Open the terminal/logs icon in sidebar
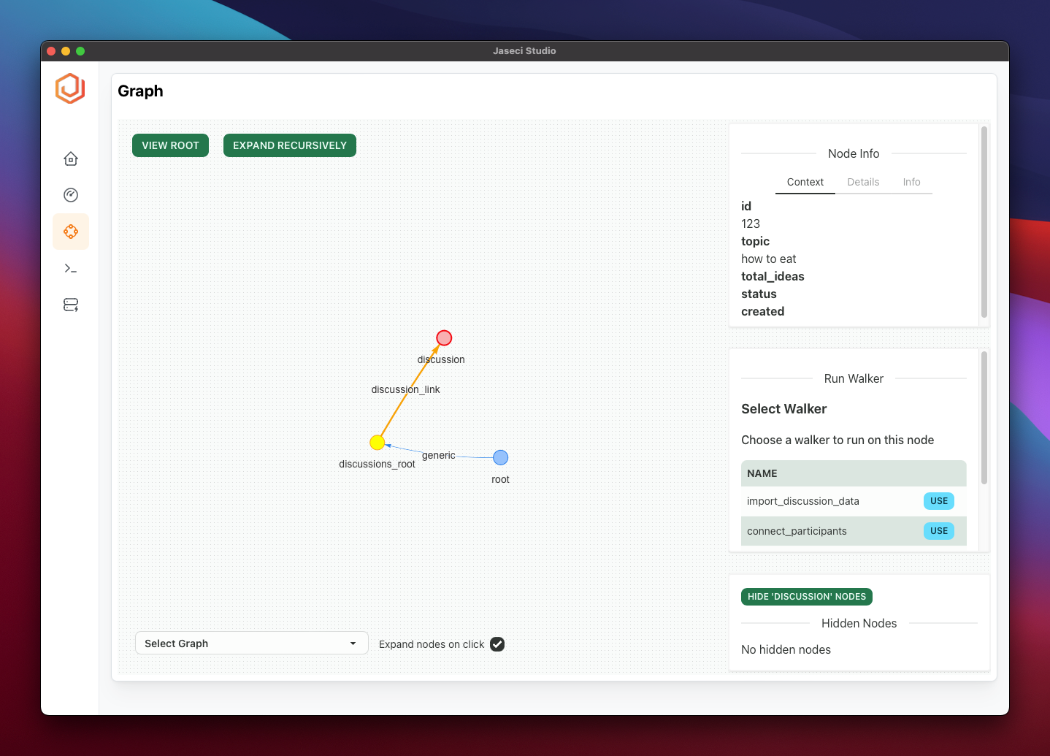Viewport: 1050px width, 756px height. 70,268
